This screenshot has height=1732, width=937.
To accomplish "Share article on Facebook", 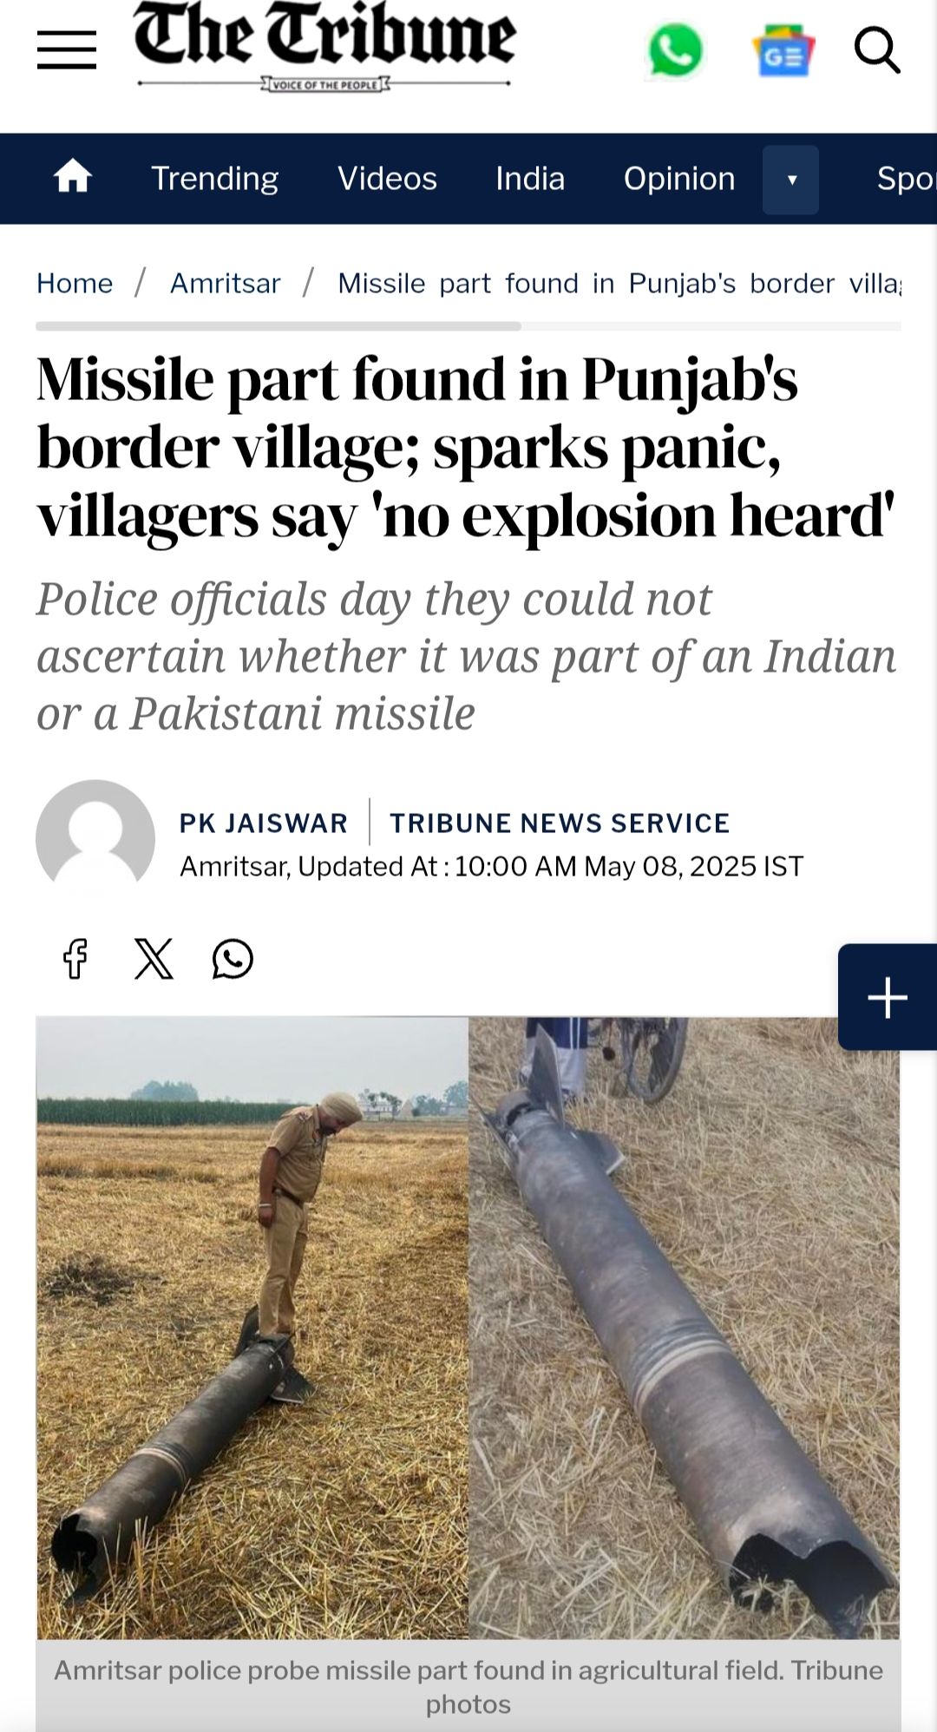I will pos(75,959).
